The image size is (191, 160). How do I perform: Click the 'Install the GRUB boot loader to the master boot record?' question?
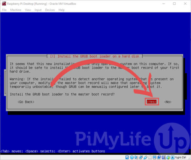(62, 94)
